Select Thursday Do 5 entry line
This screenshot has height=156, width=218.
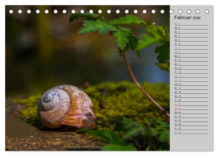[191, 40]
